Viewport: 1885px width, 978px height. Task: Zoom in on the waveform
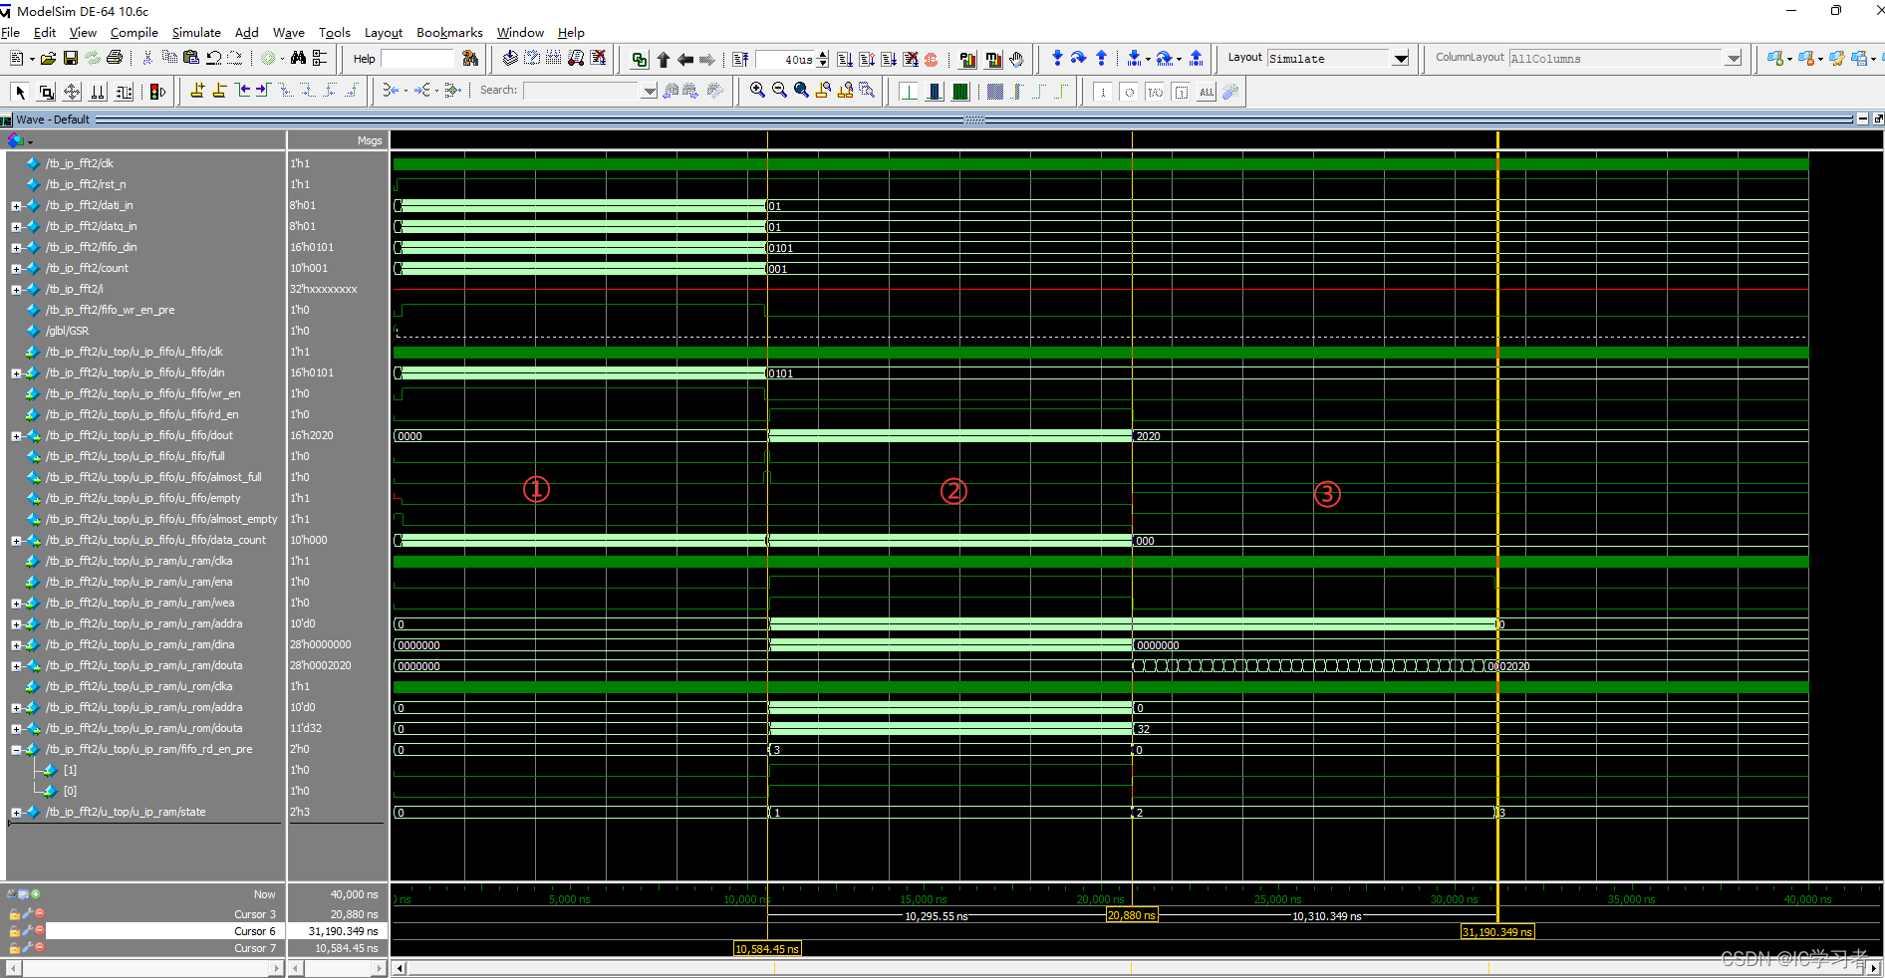click(757, 91)
